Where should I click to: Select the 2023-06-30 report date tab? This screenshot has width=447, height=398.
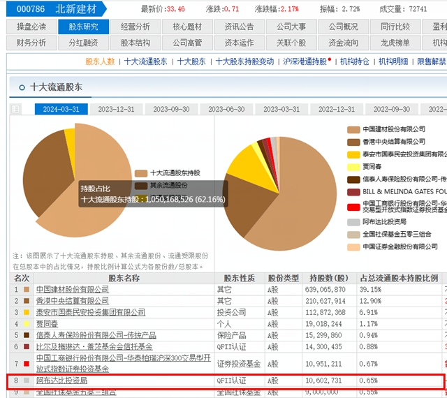pyautogui.click(x=226, y=109)
